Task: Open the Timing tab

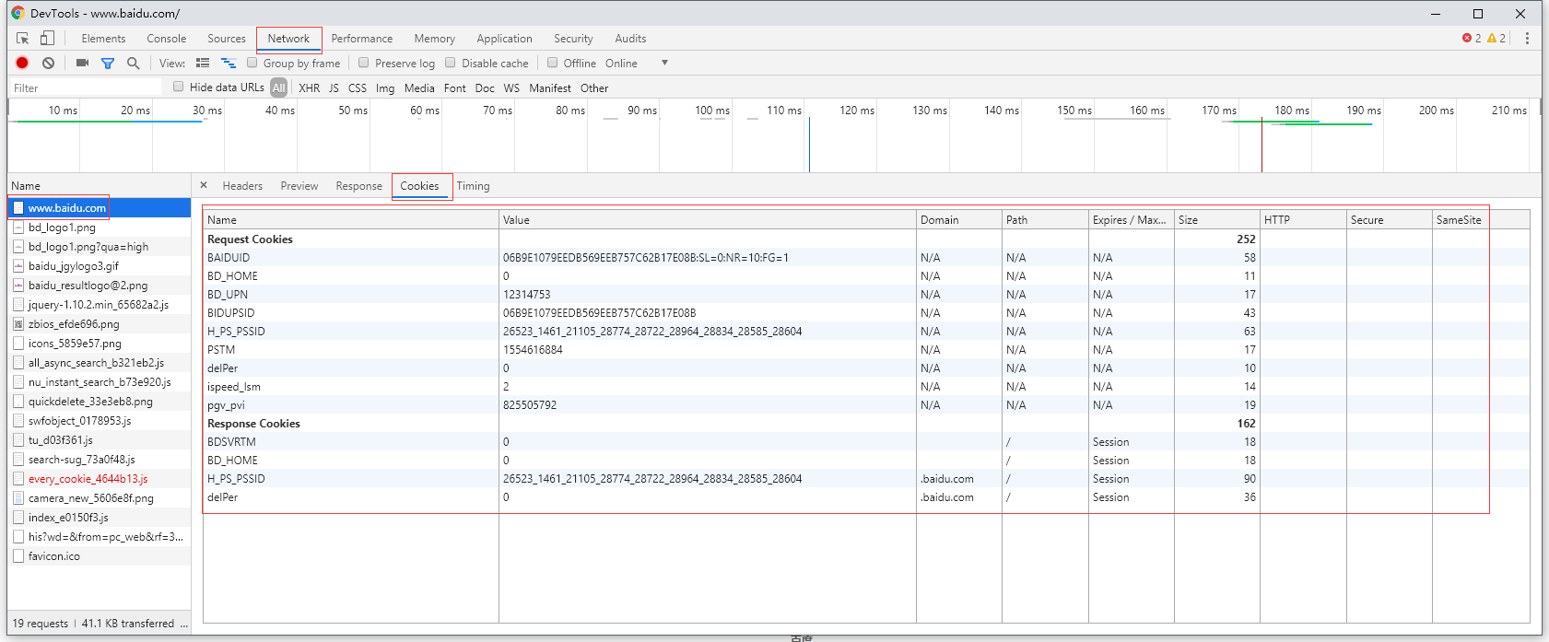Action: coord(473,186)
